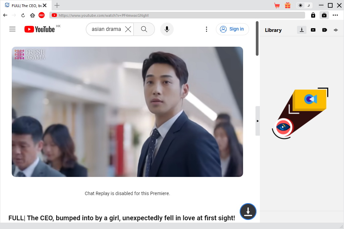Select the FULL| The CEO browser tab
Image resolution: width=344 pixels, height=229 pixels.
[x=26, y=5]
